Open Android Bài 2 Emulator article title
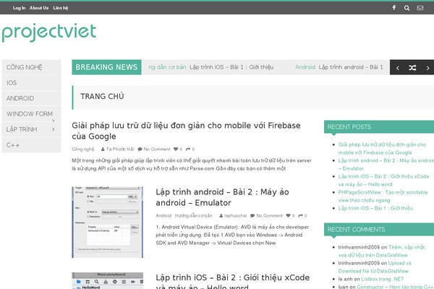 click(222, 197)
